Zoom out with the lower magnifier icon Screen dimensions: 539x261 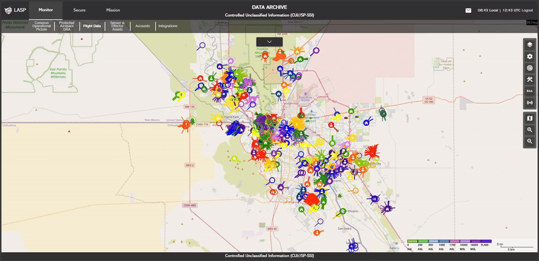click(530, 141)
